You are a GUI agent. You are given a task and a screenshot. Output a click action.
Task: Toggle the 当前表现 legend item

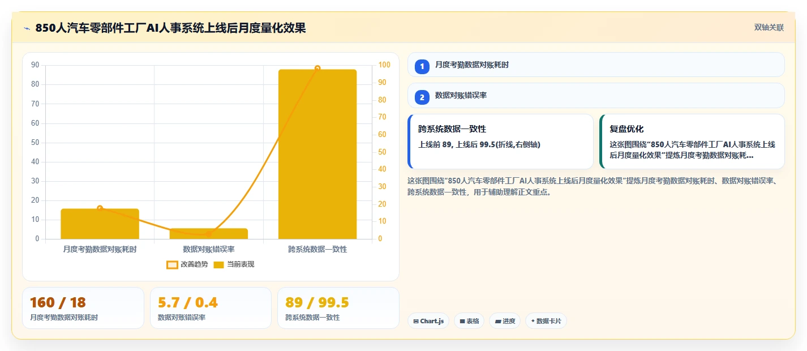coord(234,264)
